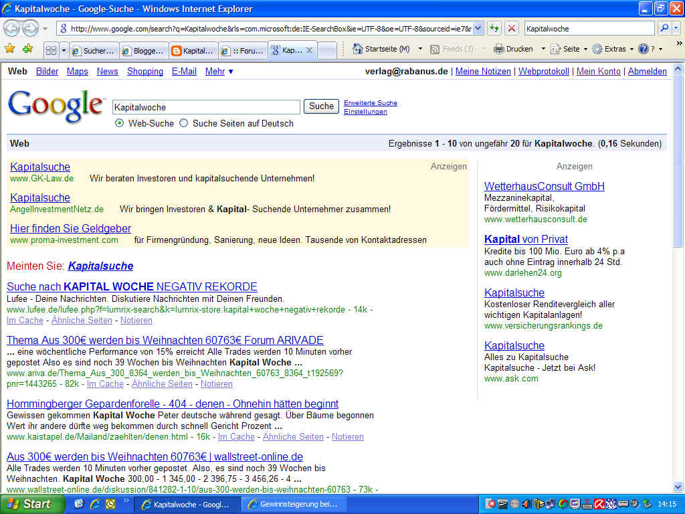Expand toolbar overflow chevron at far right
This screenshot has width=685, height=514.
click(x=679, y=44)
